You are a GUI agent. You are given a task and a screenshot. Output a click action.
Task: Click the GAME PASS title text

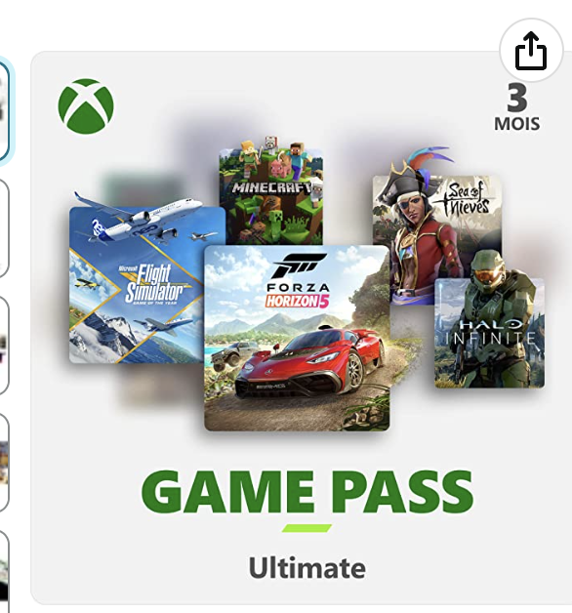click(x=307, y=491)
